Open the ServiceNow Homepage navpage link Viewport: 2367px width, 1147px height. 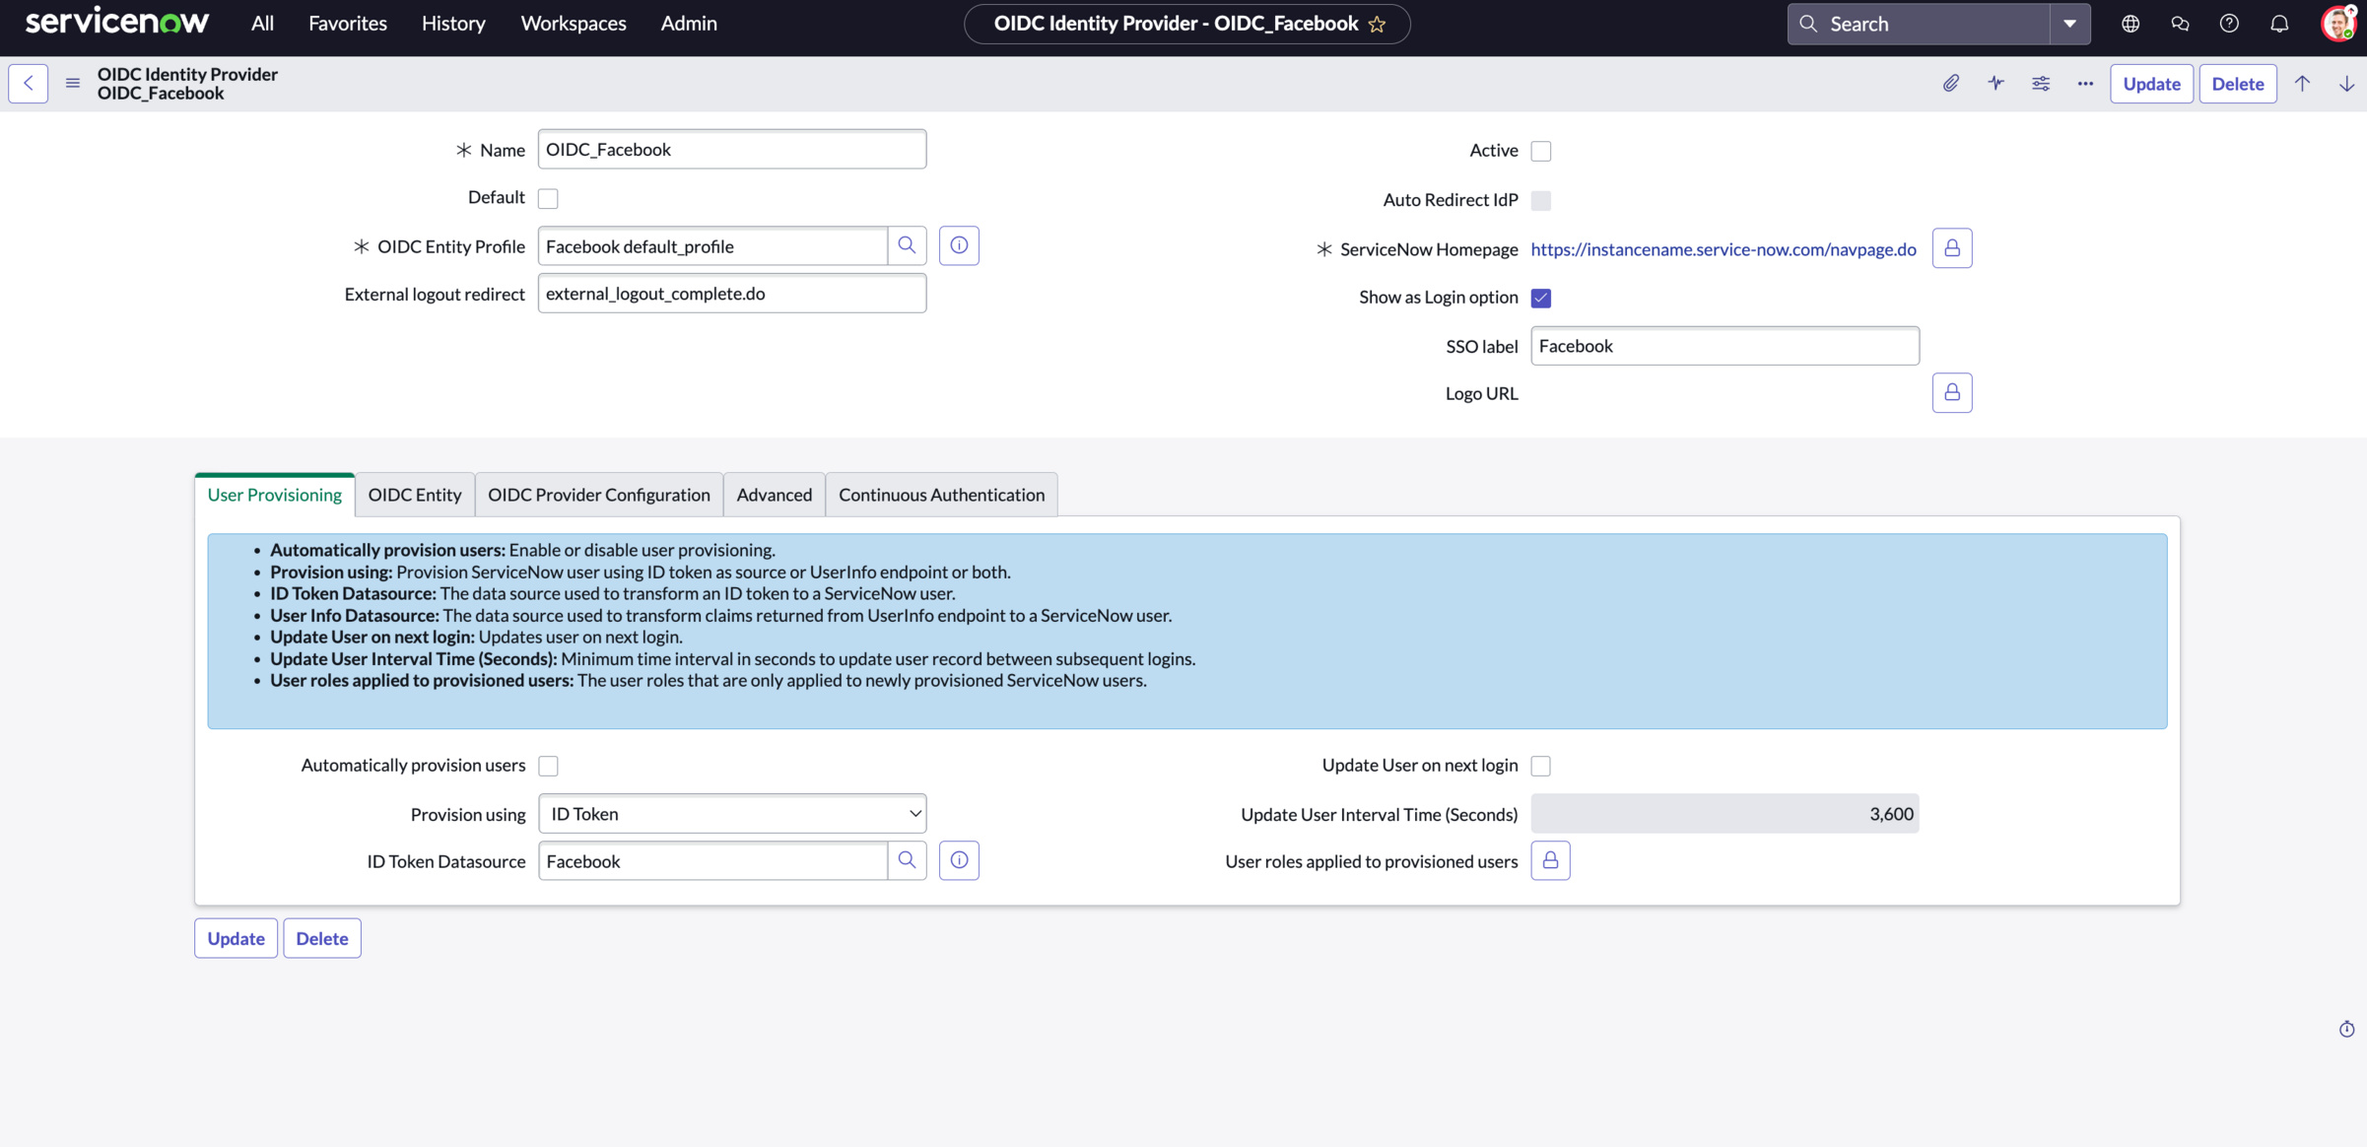tap(1724, 249)
